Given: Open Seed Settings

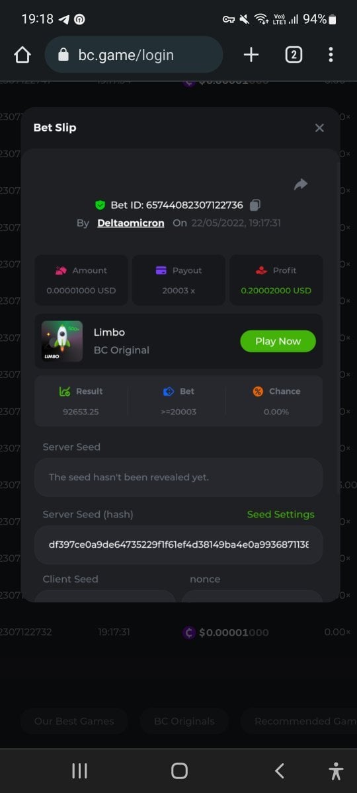Looking at the screenshot, I should click(x=281, y=514).
